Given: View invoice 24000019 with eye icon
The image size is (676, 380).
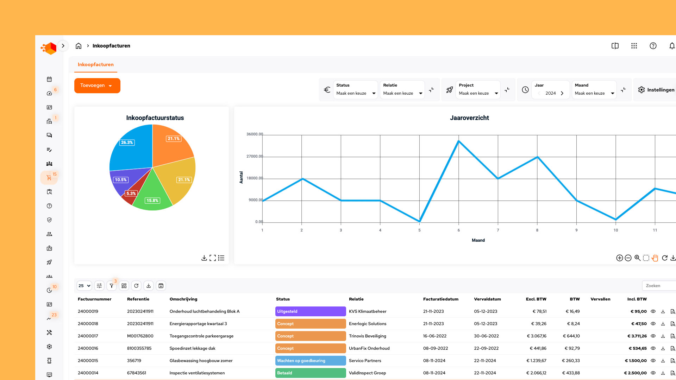Looking at the screenshot, I should [x=653, y=311].
